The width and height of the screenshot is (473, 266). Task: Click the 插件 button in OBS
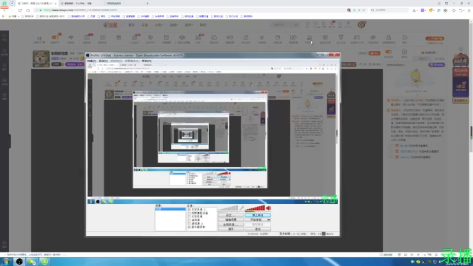tap(231, 229)
